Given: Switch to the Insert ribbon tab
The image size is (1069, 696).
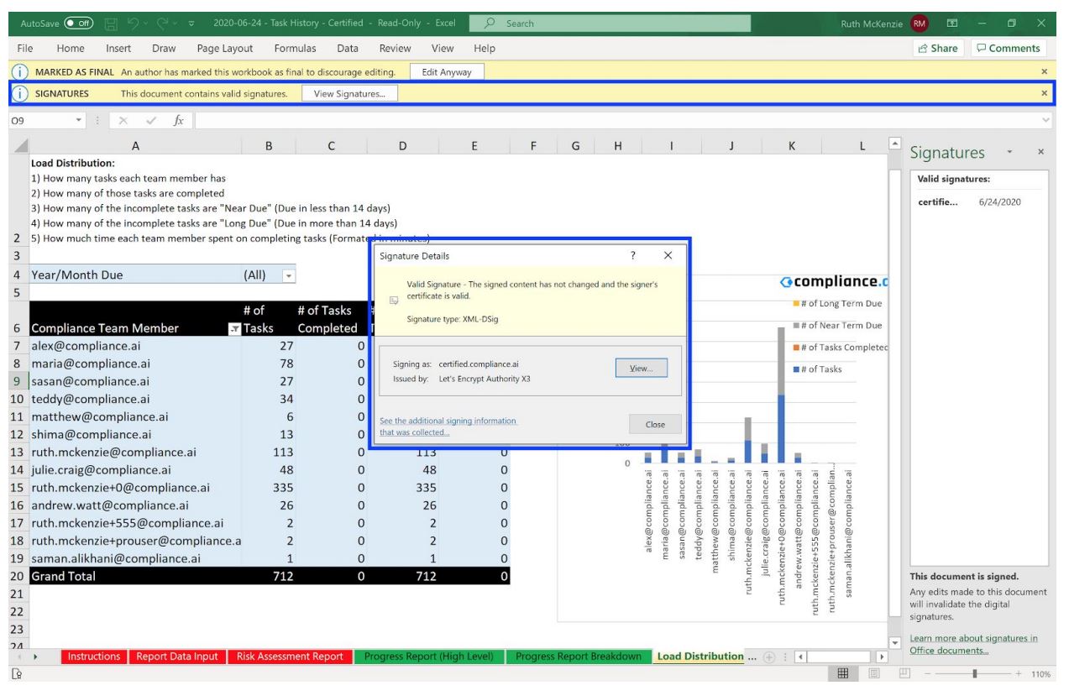Looking at the screenshot, I should point(118,49).
